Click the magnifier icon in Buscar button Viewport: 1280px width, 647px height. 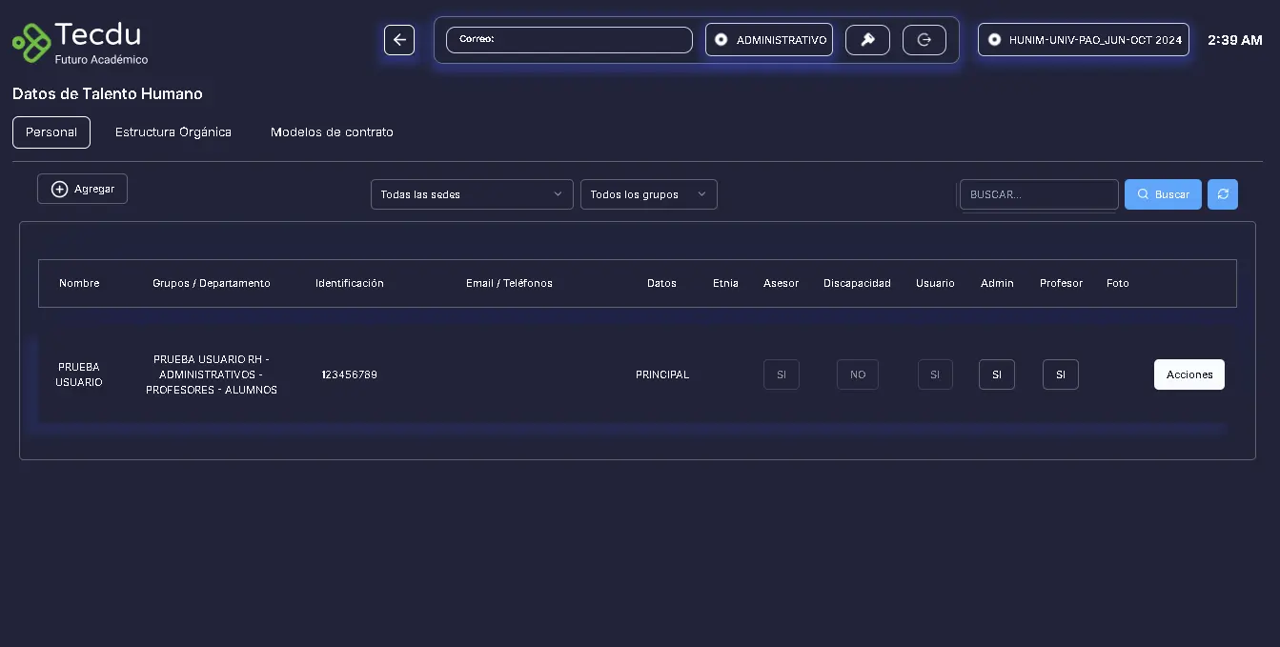coord(1143,194)
